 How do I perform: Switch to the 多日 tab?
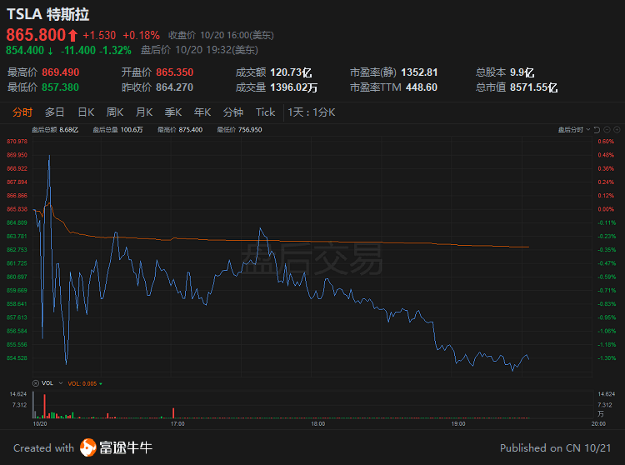pos(55,112)
